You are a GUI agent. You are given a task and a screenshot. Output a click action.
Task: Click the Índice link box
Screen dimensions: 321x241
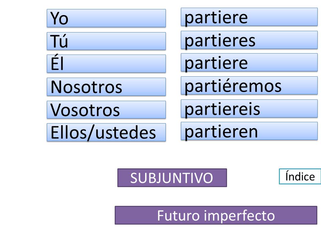[x=300, y=176]
